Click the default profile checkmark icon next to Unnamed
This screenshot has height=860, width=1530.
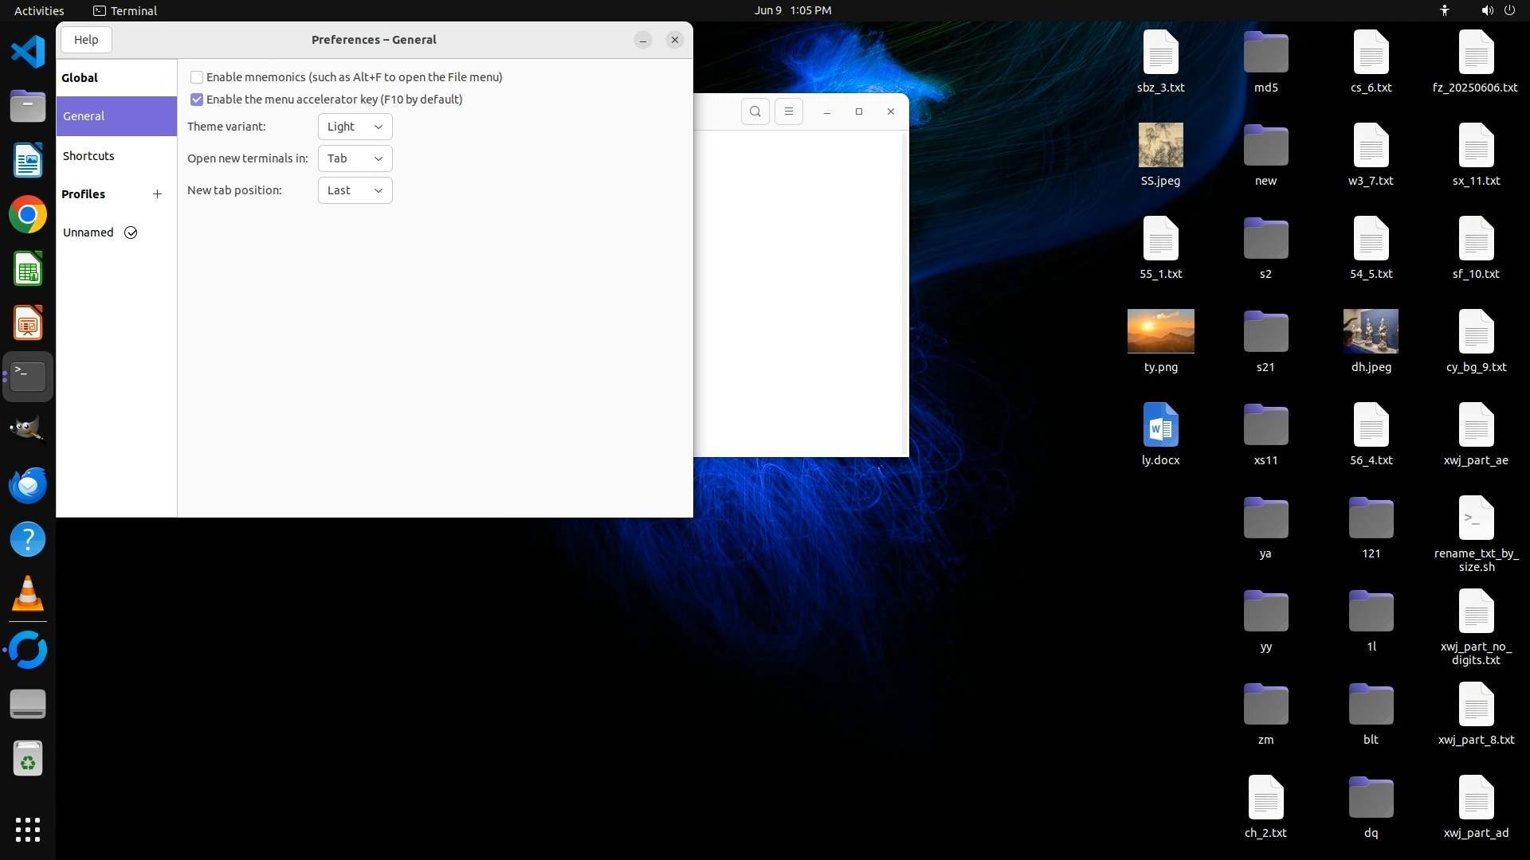131,233
